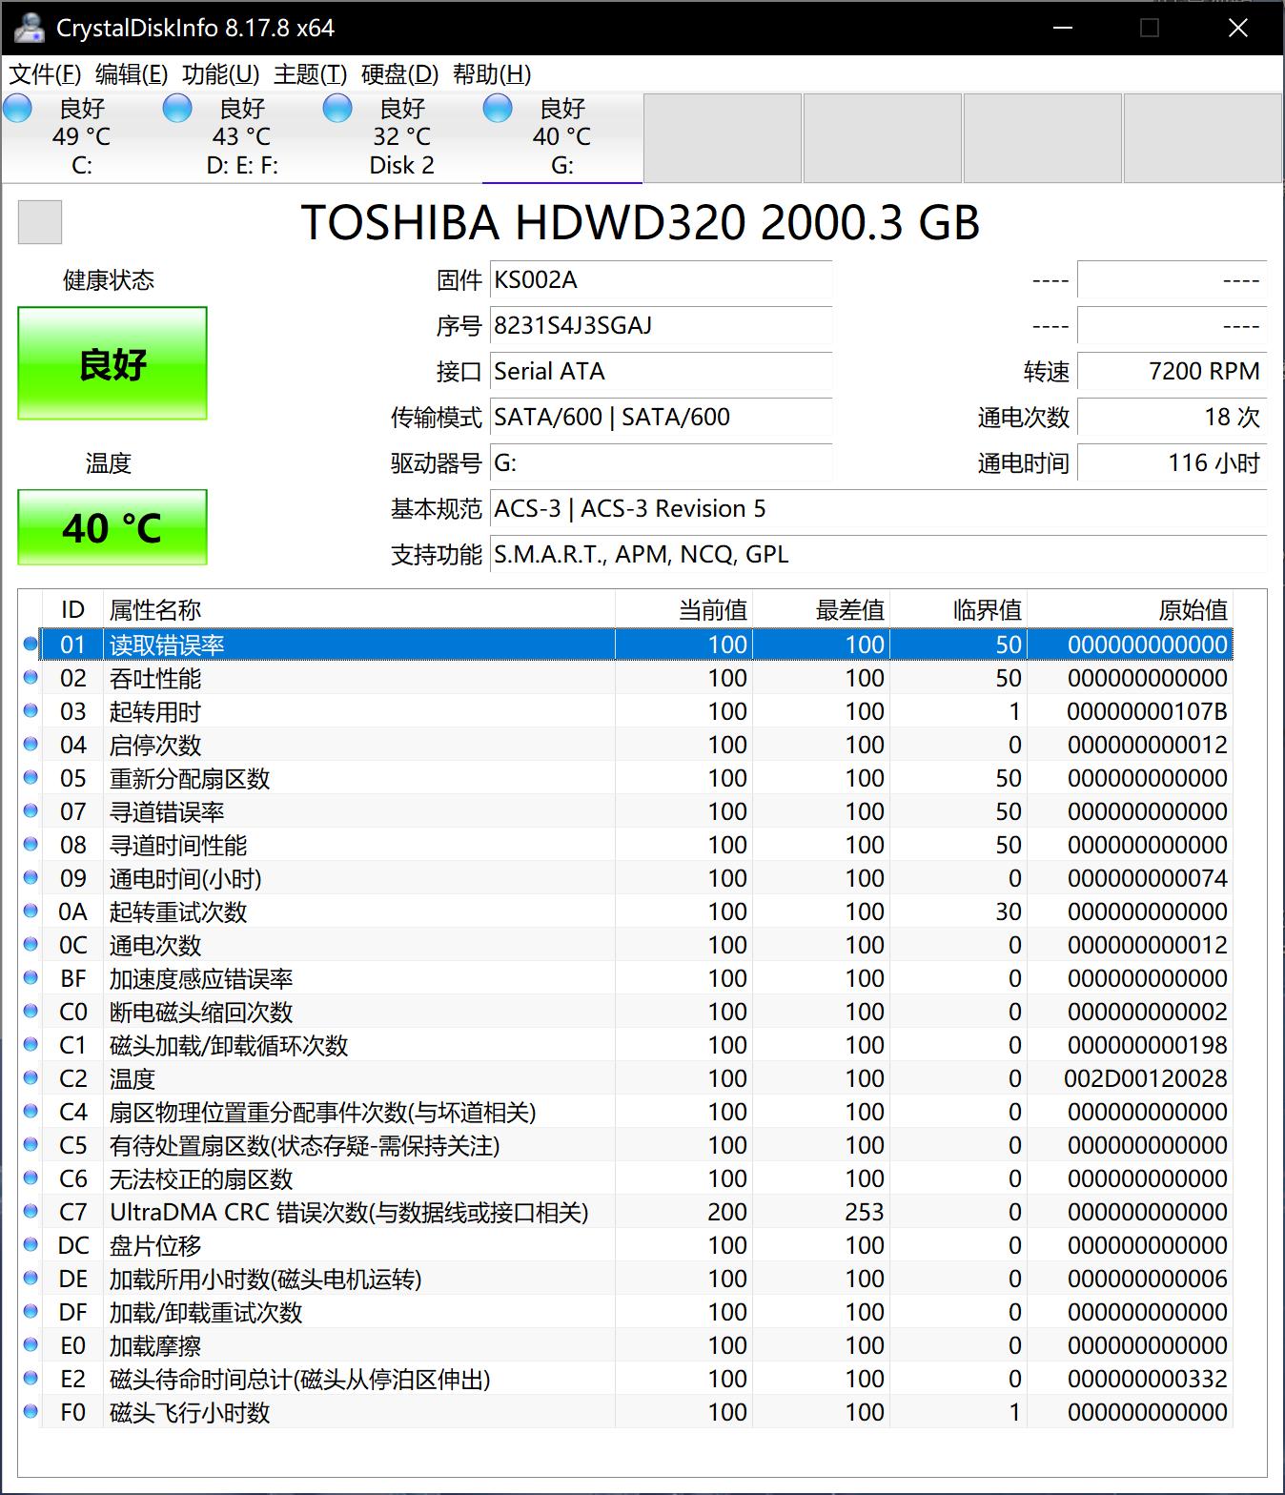Click status dot icon for drive C:
Image resolution: width=1285 pixels, height=1495 pixels.
pos(18,109)
